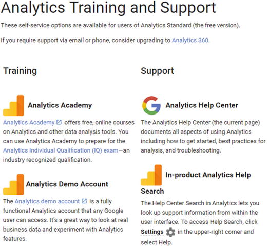Click the Training section heading
Image resolution: width=267 pixels, height=247 pixels.
tap(20, 71)
